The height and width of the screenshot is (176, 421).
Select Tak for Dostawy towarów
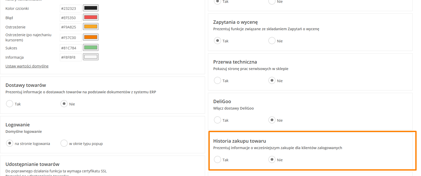point(10,104)
